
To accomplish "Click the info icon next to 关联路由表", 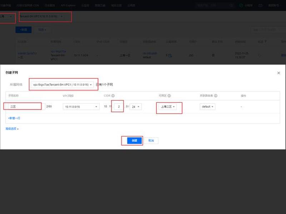I will [x=216, y=96].
